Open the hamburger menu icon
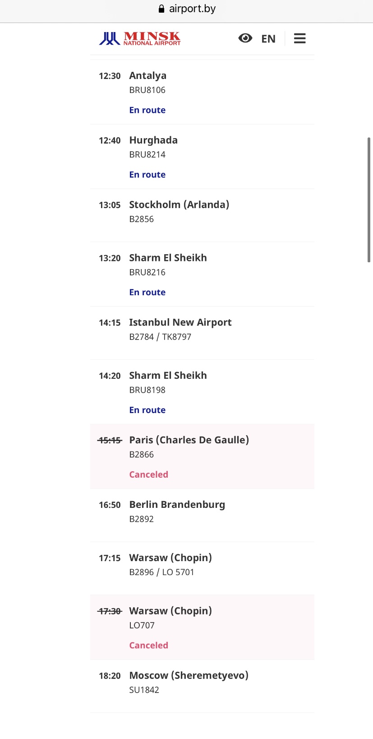 tap(299, 39)
